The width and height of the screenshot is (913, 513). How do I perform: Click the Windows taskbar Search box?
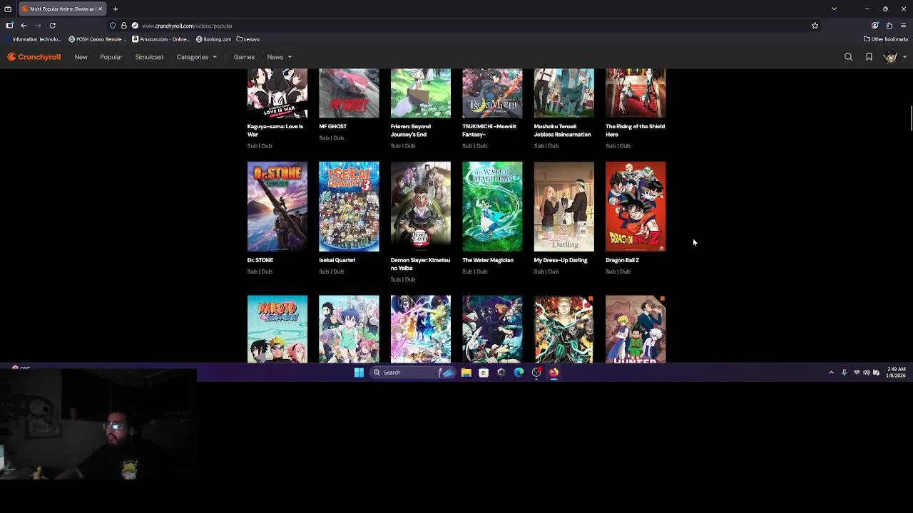coord(412,373)
